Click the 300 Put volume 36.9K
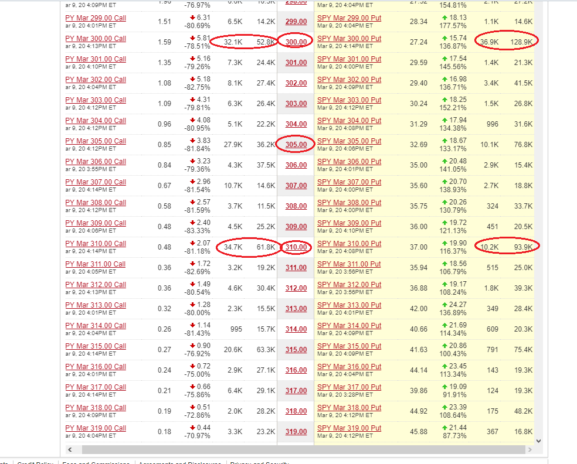577x464 pixels. click(489, 42)
